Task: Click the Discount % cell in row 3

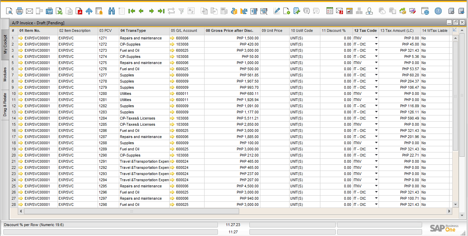Action: coord(336,50)
